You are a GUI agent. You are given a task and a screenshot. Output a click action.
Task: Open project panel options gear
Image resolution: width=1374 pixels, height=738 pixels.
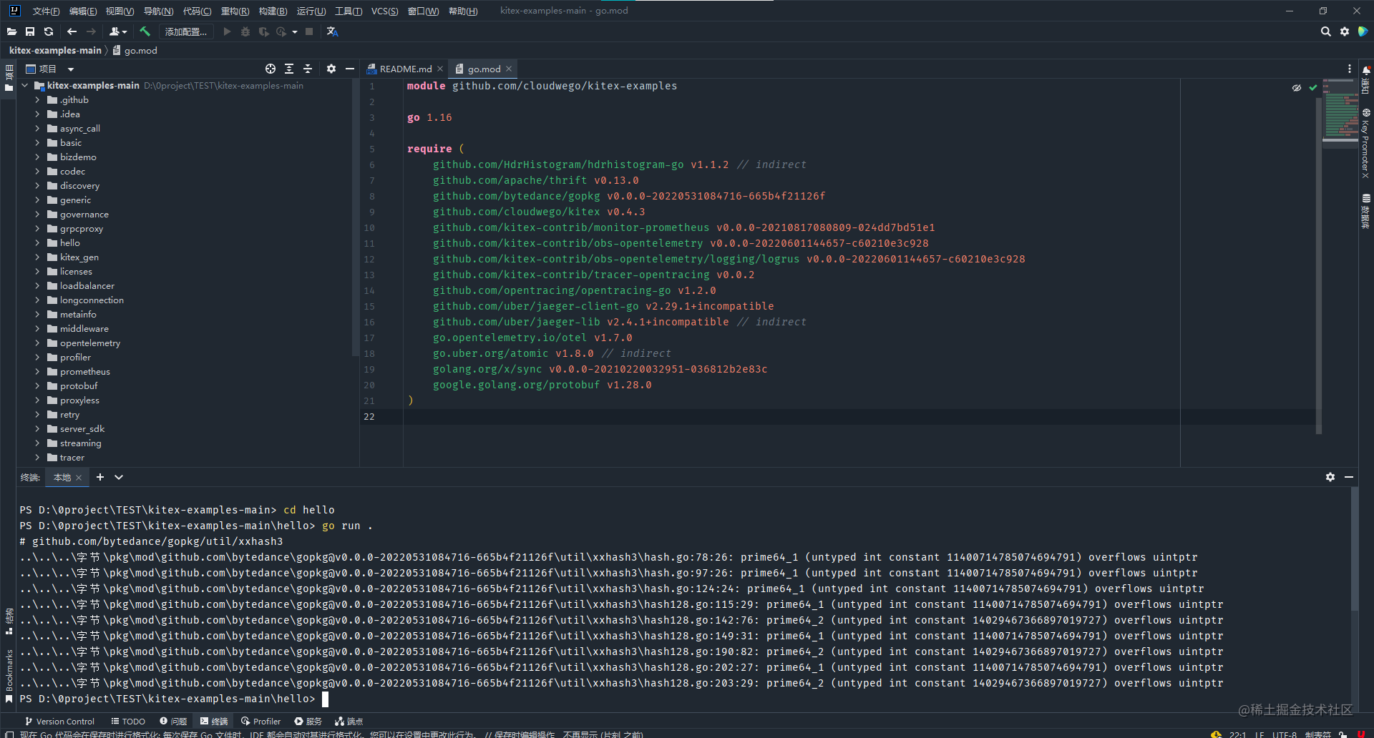[331, 69]
